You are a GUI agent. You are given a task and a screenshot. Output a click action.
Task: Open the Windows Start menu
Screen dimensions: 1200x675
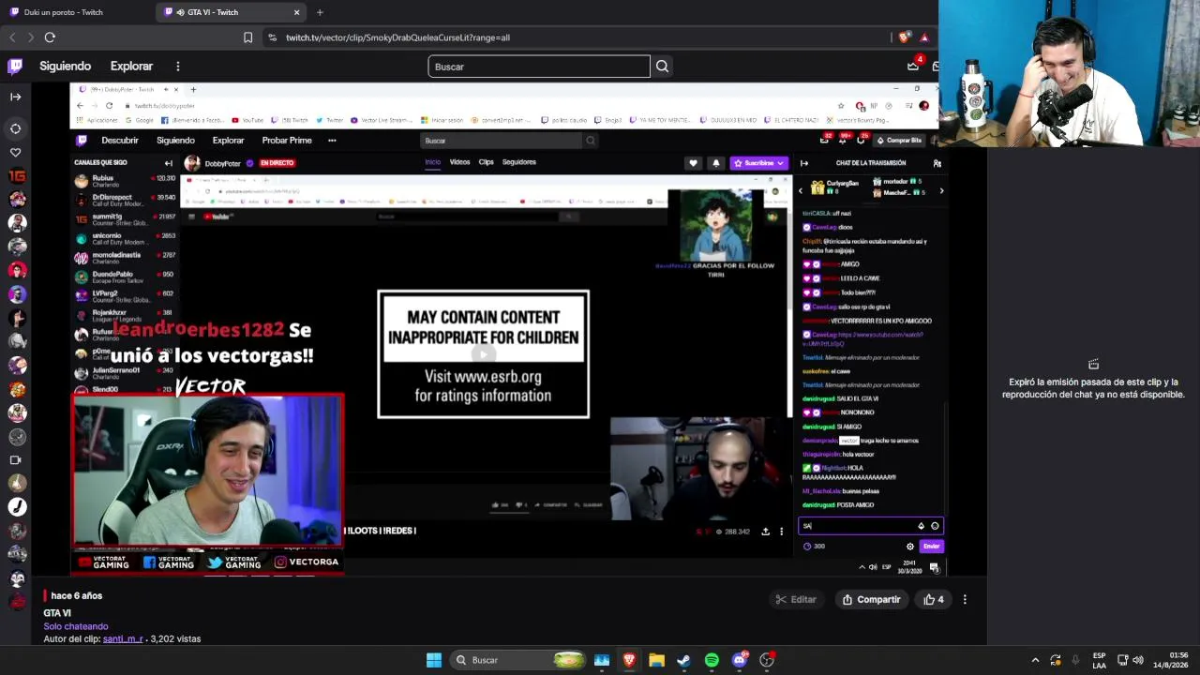434,660
